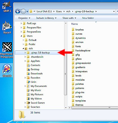118x123 pixels.
Task: Click Users in the address breadcrumb
Action: pyautogui.click(x=59, y=11)
